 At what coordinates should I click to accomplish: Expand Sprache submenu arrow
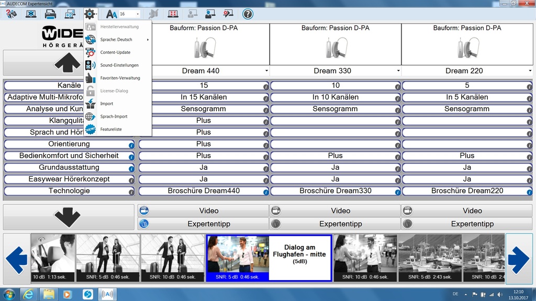148,40
